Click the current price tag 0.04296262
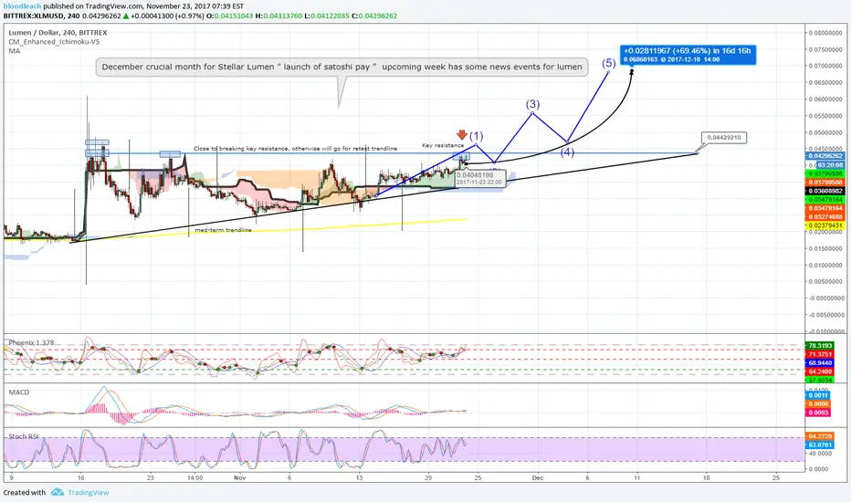Viewport: 851px width, 502px height. [x=825, y=156]
